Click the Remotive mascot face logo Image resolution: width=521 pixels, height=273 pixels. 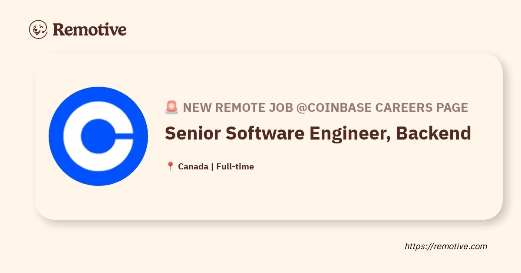pyautogui.click(x=38, y=29)
